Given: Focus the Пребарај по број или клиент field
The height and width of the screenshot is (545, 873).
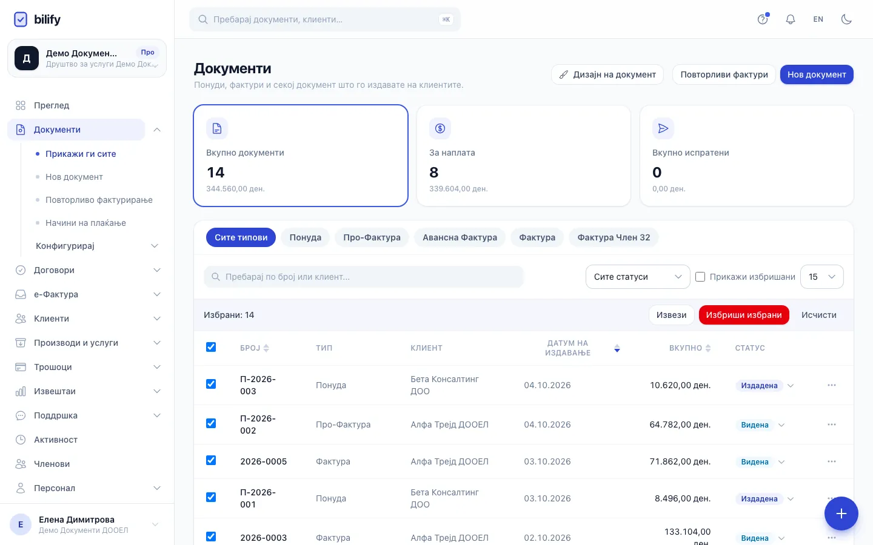Looking at the screenshot, I should pyautogui.click(x=364, y=277).
